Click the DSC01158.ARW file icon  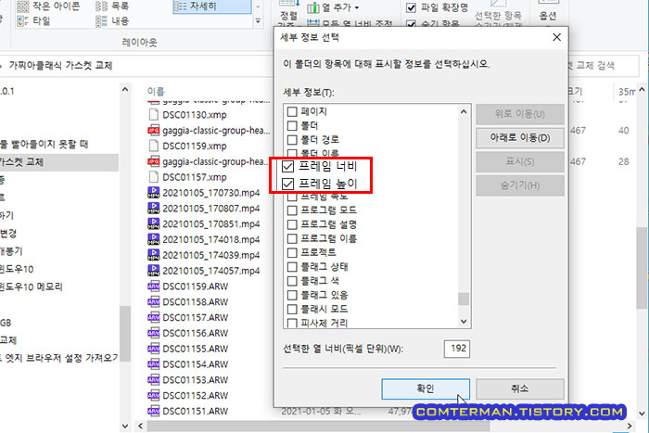[154, 301]
